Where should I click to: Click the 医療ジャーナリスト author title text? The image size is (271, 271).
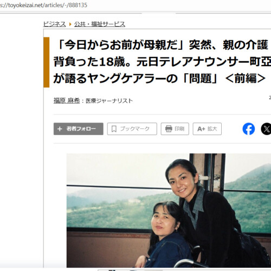pyautogui.click(x=109, y=101)
